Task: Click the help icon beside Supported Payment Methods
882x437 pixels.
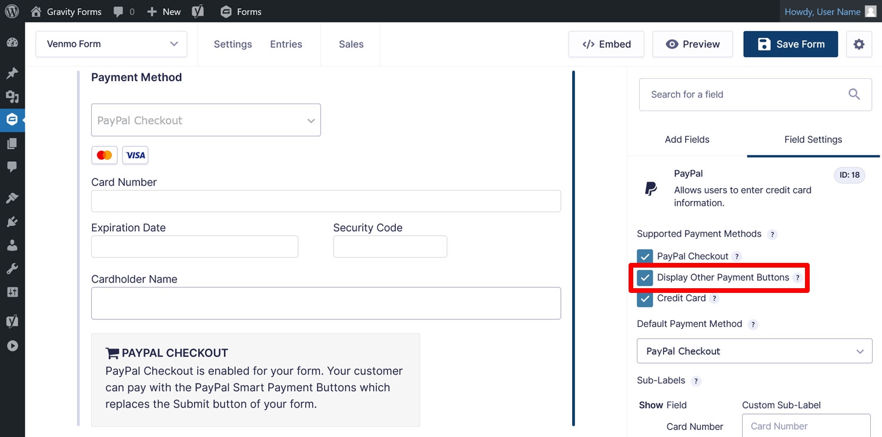Action: tap(773, 234)
